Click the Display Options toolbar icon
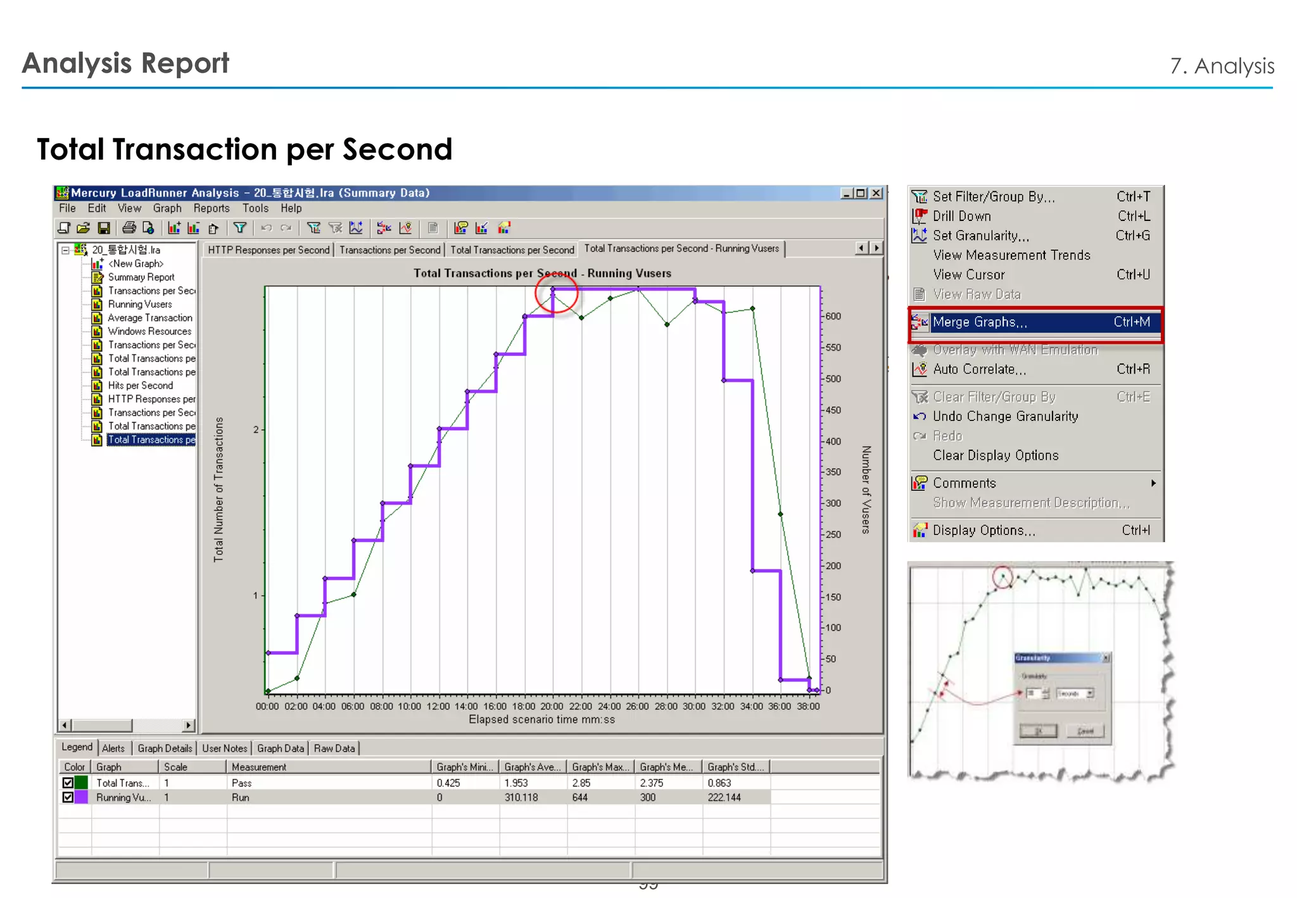This screenshot has height=898, width=1297. coord(504,228)
